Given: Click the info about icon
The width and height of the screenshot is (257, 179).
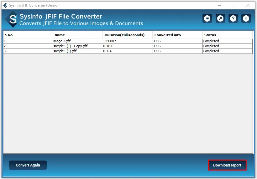Looking at the screenshot, I should point(246,19).
